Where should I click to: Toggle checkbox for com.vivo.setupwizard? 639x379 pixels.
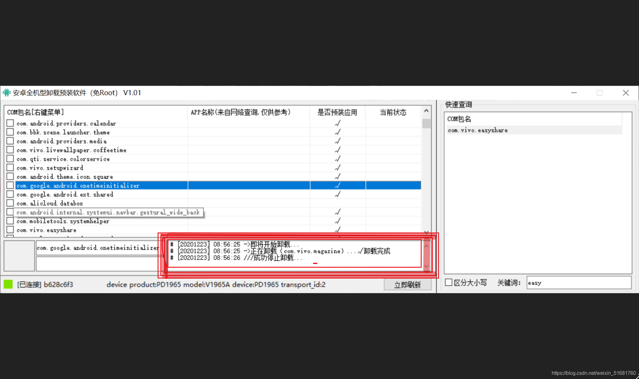(10, 167)
